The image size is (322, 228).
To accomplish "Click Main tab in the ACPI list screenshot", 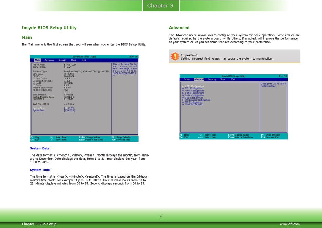I will point(187,79).
